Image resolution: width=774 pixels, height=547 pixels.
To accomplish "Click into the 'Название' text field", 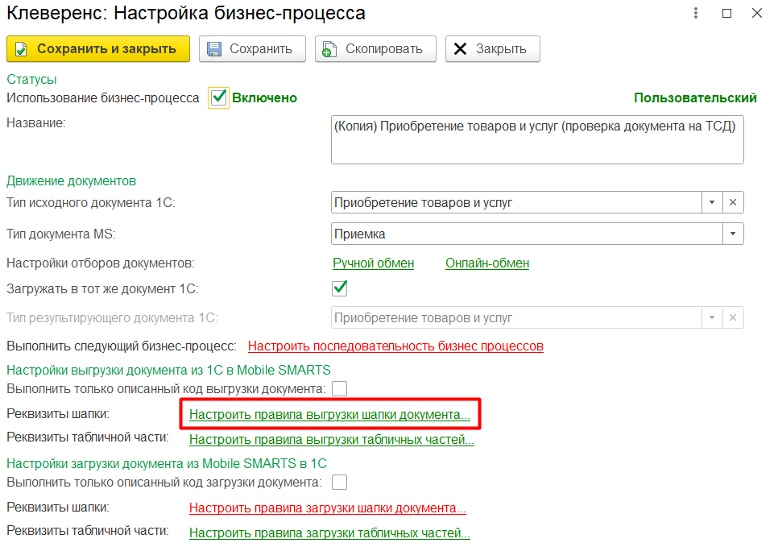I will click(x=537, y=139).
